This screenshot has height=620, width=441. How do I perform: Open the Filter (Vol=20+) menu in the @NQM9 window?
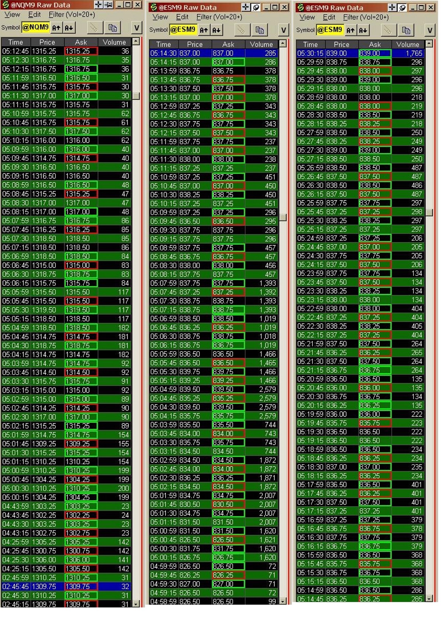pyautogui.click(x=72, y=15)
